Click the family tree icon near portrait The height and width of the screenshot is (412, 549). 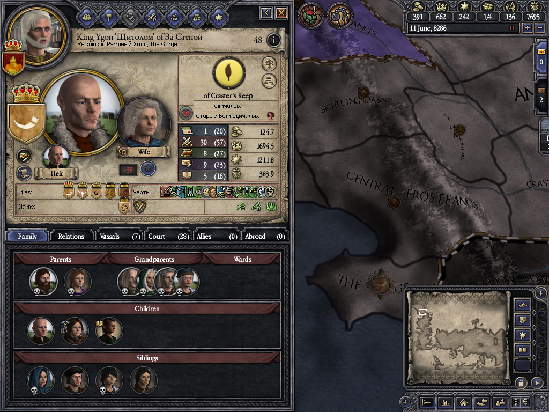[269, 64]
